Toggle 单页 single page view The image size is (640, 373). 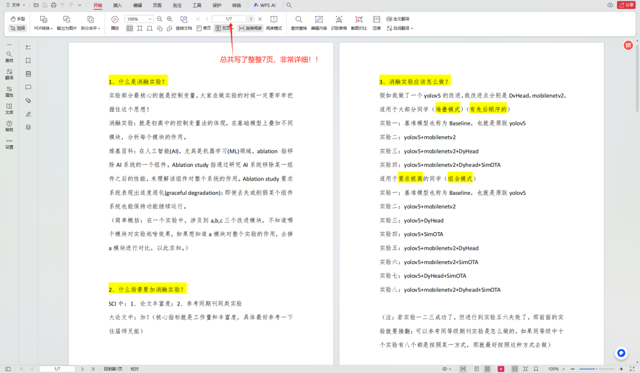[x=204, y=28]
